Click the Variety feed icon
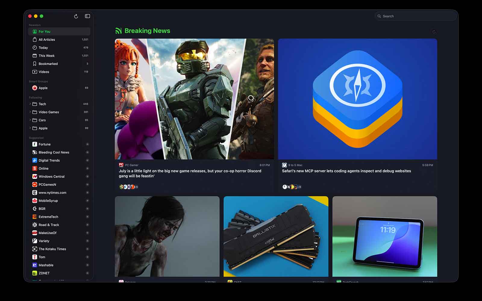Viewport: 482px width, 301px height. 35,241
